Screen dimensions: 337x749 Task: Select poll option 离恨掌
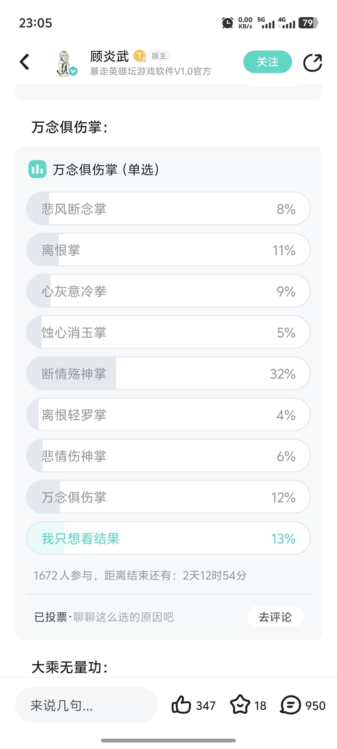[x=168, y=250]
